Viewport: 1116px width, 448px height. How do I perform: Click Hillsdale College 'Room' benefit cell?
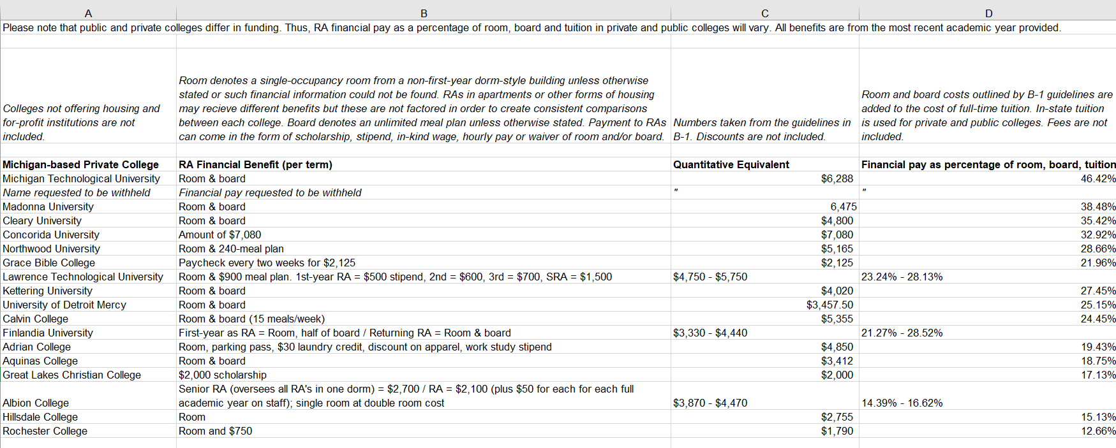click(424, 417)
